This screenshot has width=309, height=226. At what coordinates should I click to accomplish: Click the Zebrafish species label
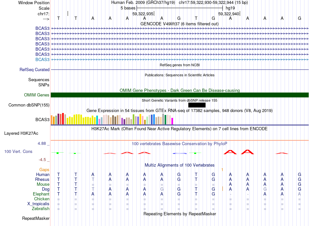click(41, 208)
